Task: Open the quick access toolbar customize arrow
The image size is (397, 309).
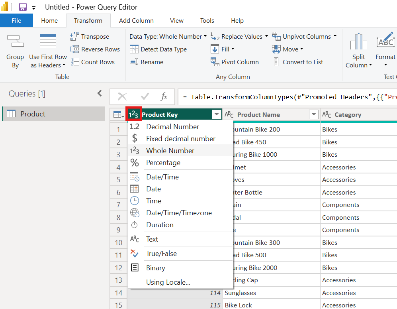Action: [x=33, y=8]
